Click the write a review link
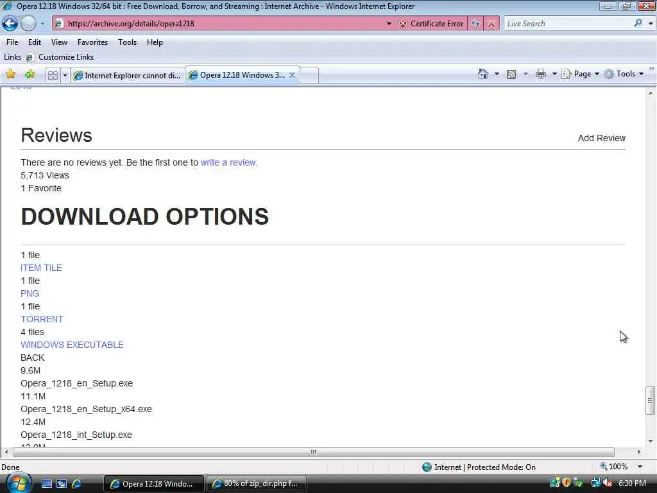Screen dimensions: 657x493 229,162
